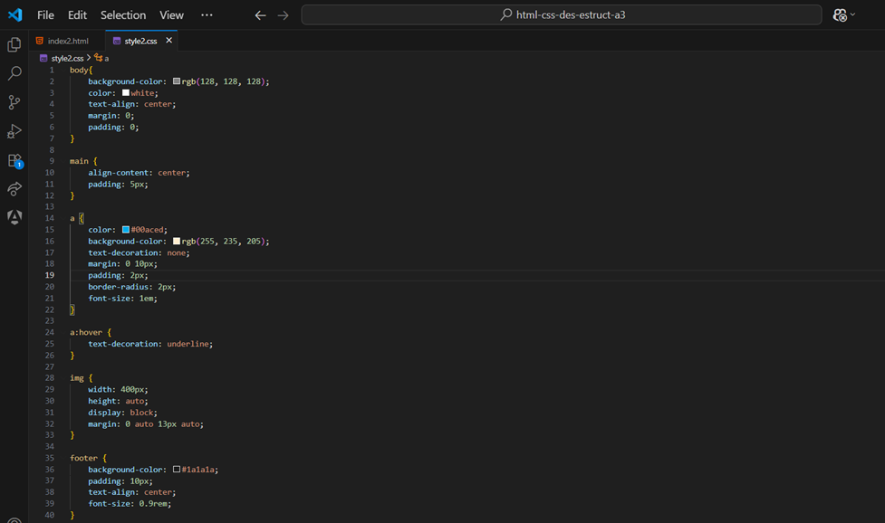Open the Selection menu
This screenshot has width=885, height=523.
point(123,15)
